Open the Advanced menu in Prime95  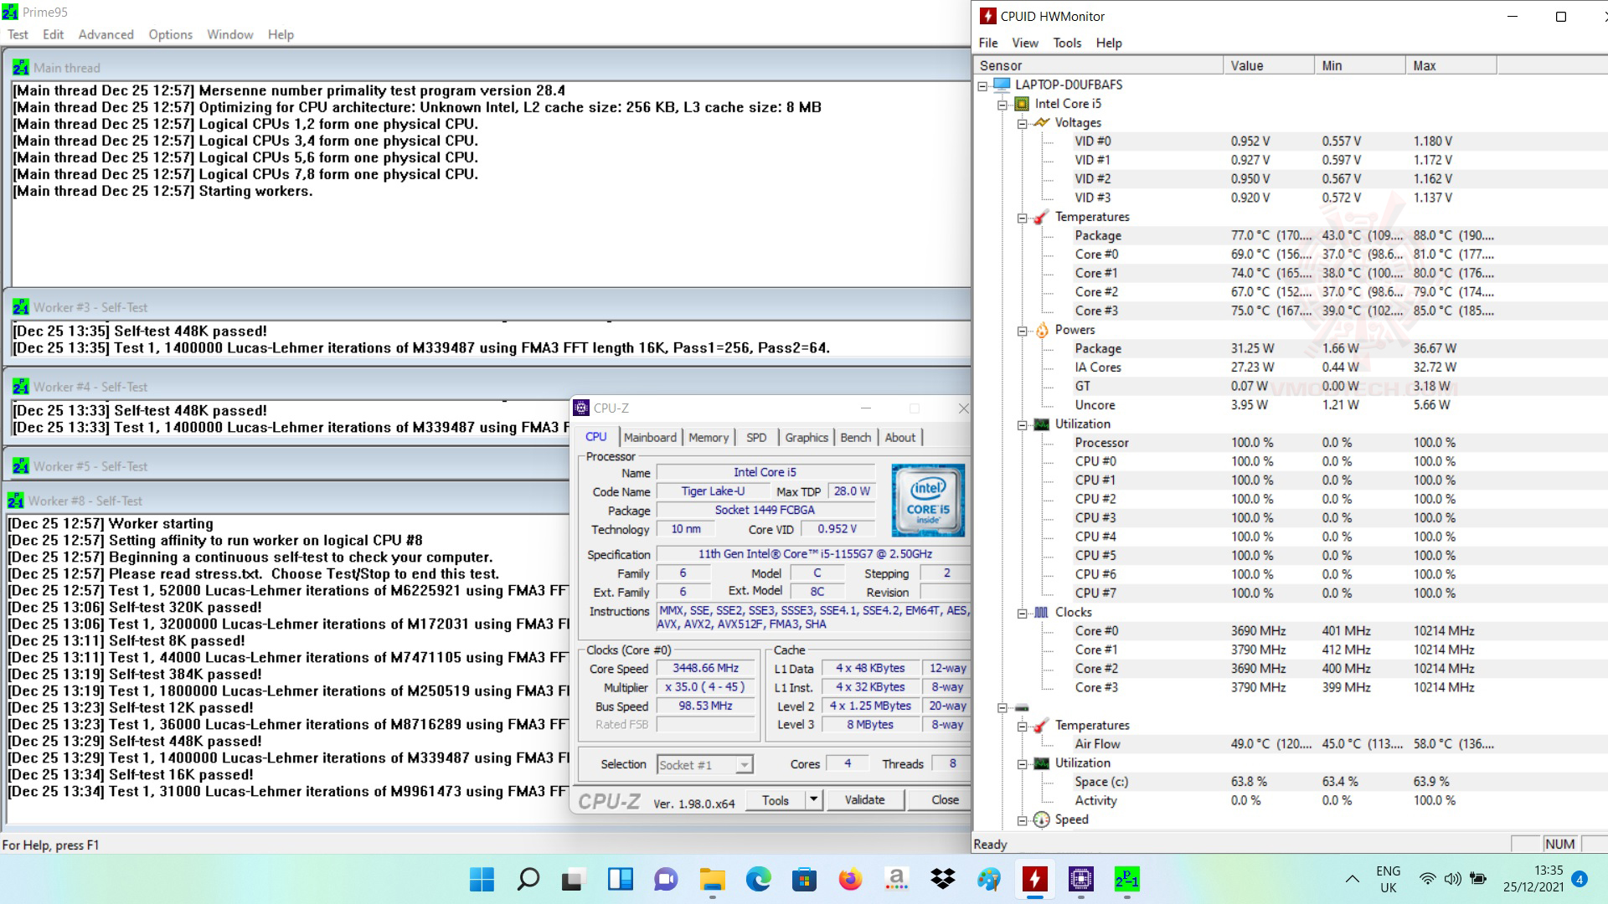(106, 34)
